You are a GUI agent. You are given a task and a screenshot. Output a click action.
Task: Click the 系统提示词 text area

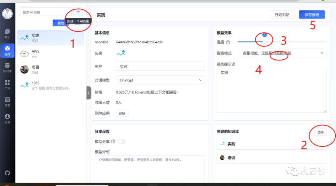[272, 90]
